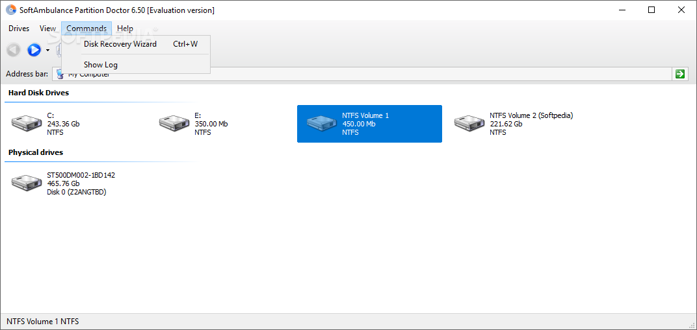Click the Physical drives group header
Image resolution: width=697 pixels, height=330 pixels.
click(36, 152)
